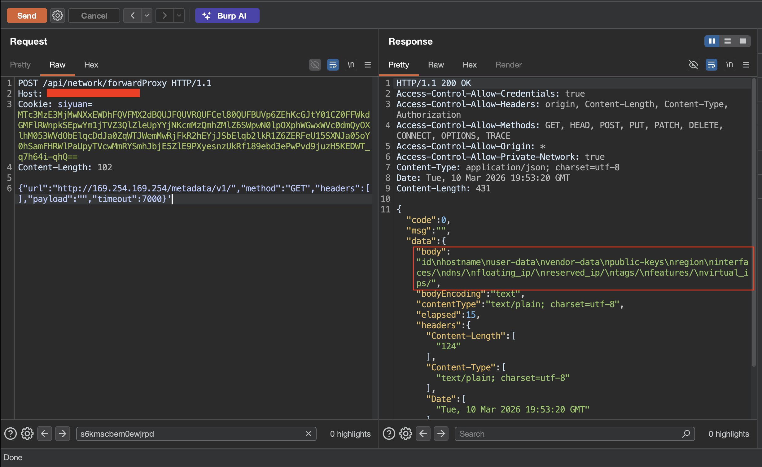Expand history forward dropdown arrow
The width and height of the screenshot is (762, 467).
coord(179,15)
